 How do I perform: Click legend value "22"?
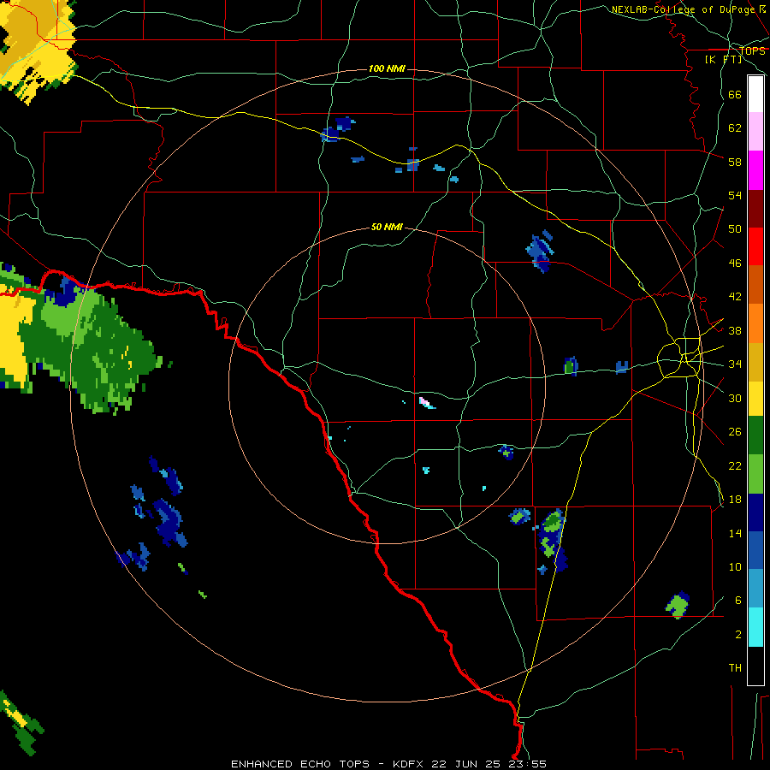click(x=735, y=465)
